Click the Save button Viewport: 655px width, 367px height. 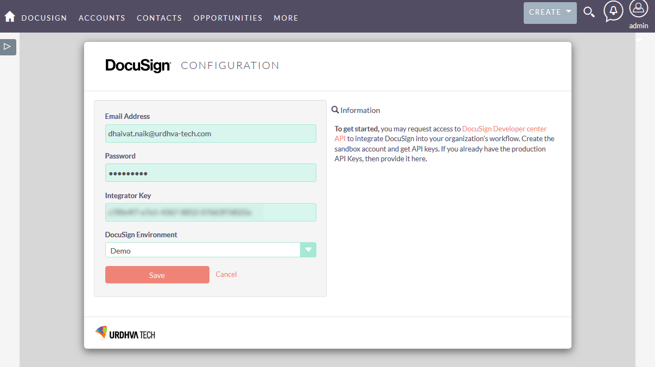pos(157,275)
